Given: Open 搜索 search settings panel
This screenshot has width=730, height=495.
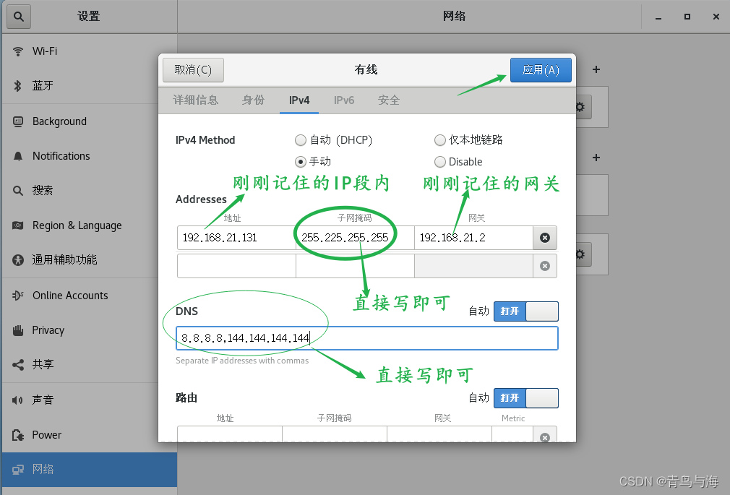Looking at the screenshot, I should [90, 191].
